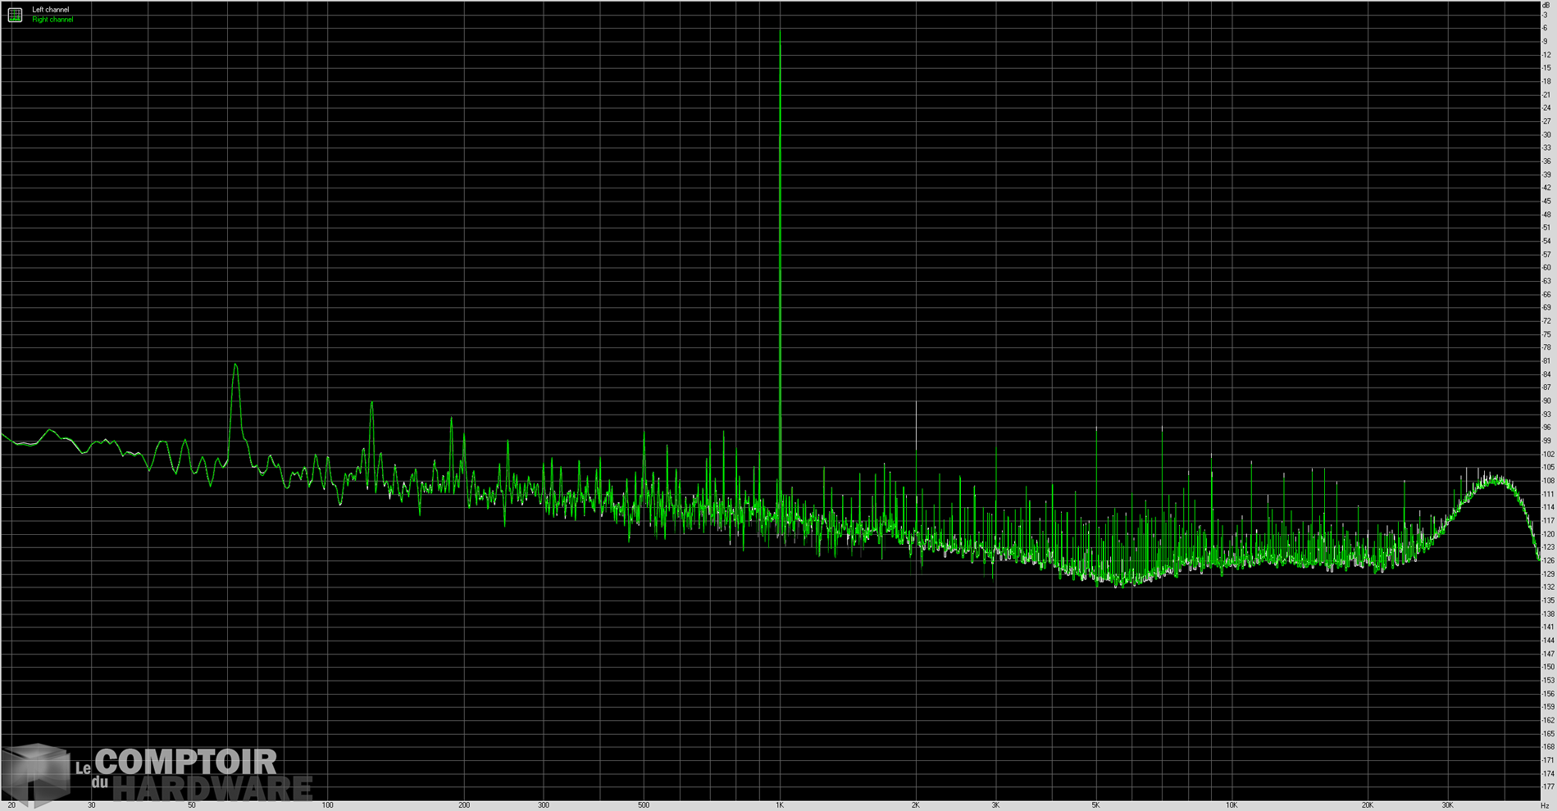Screen dimensions: 1557x811
Task: Select the Left channel legend label
Action: point(51,10)
